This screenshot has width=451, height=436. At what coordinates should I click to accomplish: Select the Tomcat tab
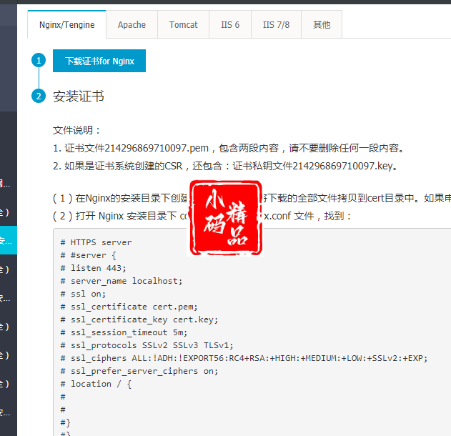(183, 24)
